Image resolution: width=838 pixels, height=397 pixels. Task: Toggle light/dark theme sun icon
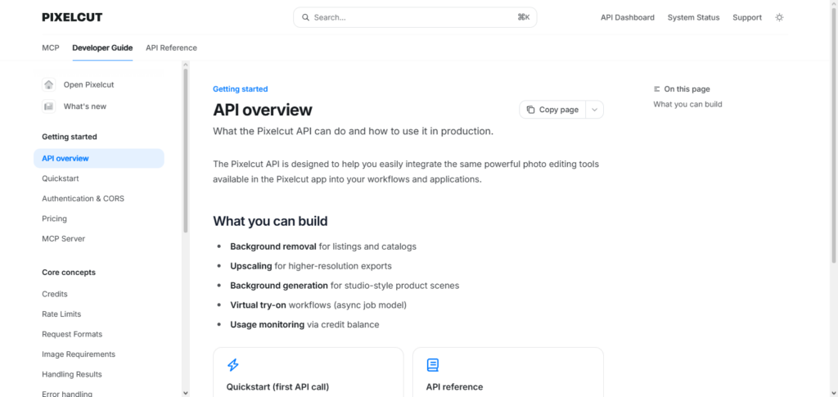click(779, 17)
